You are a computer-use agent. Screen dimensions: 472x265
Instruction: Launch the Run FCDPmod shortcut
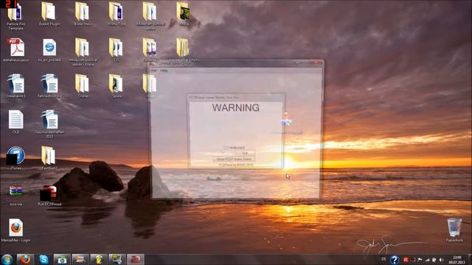coord(49,196)
